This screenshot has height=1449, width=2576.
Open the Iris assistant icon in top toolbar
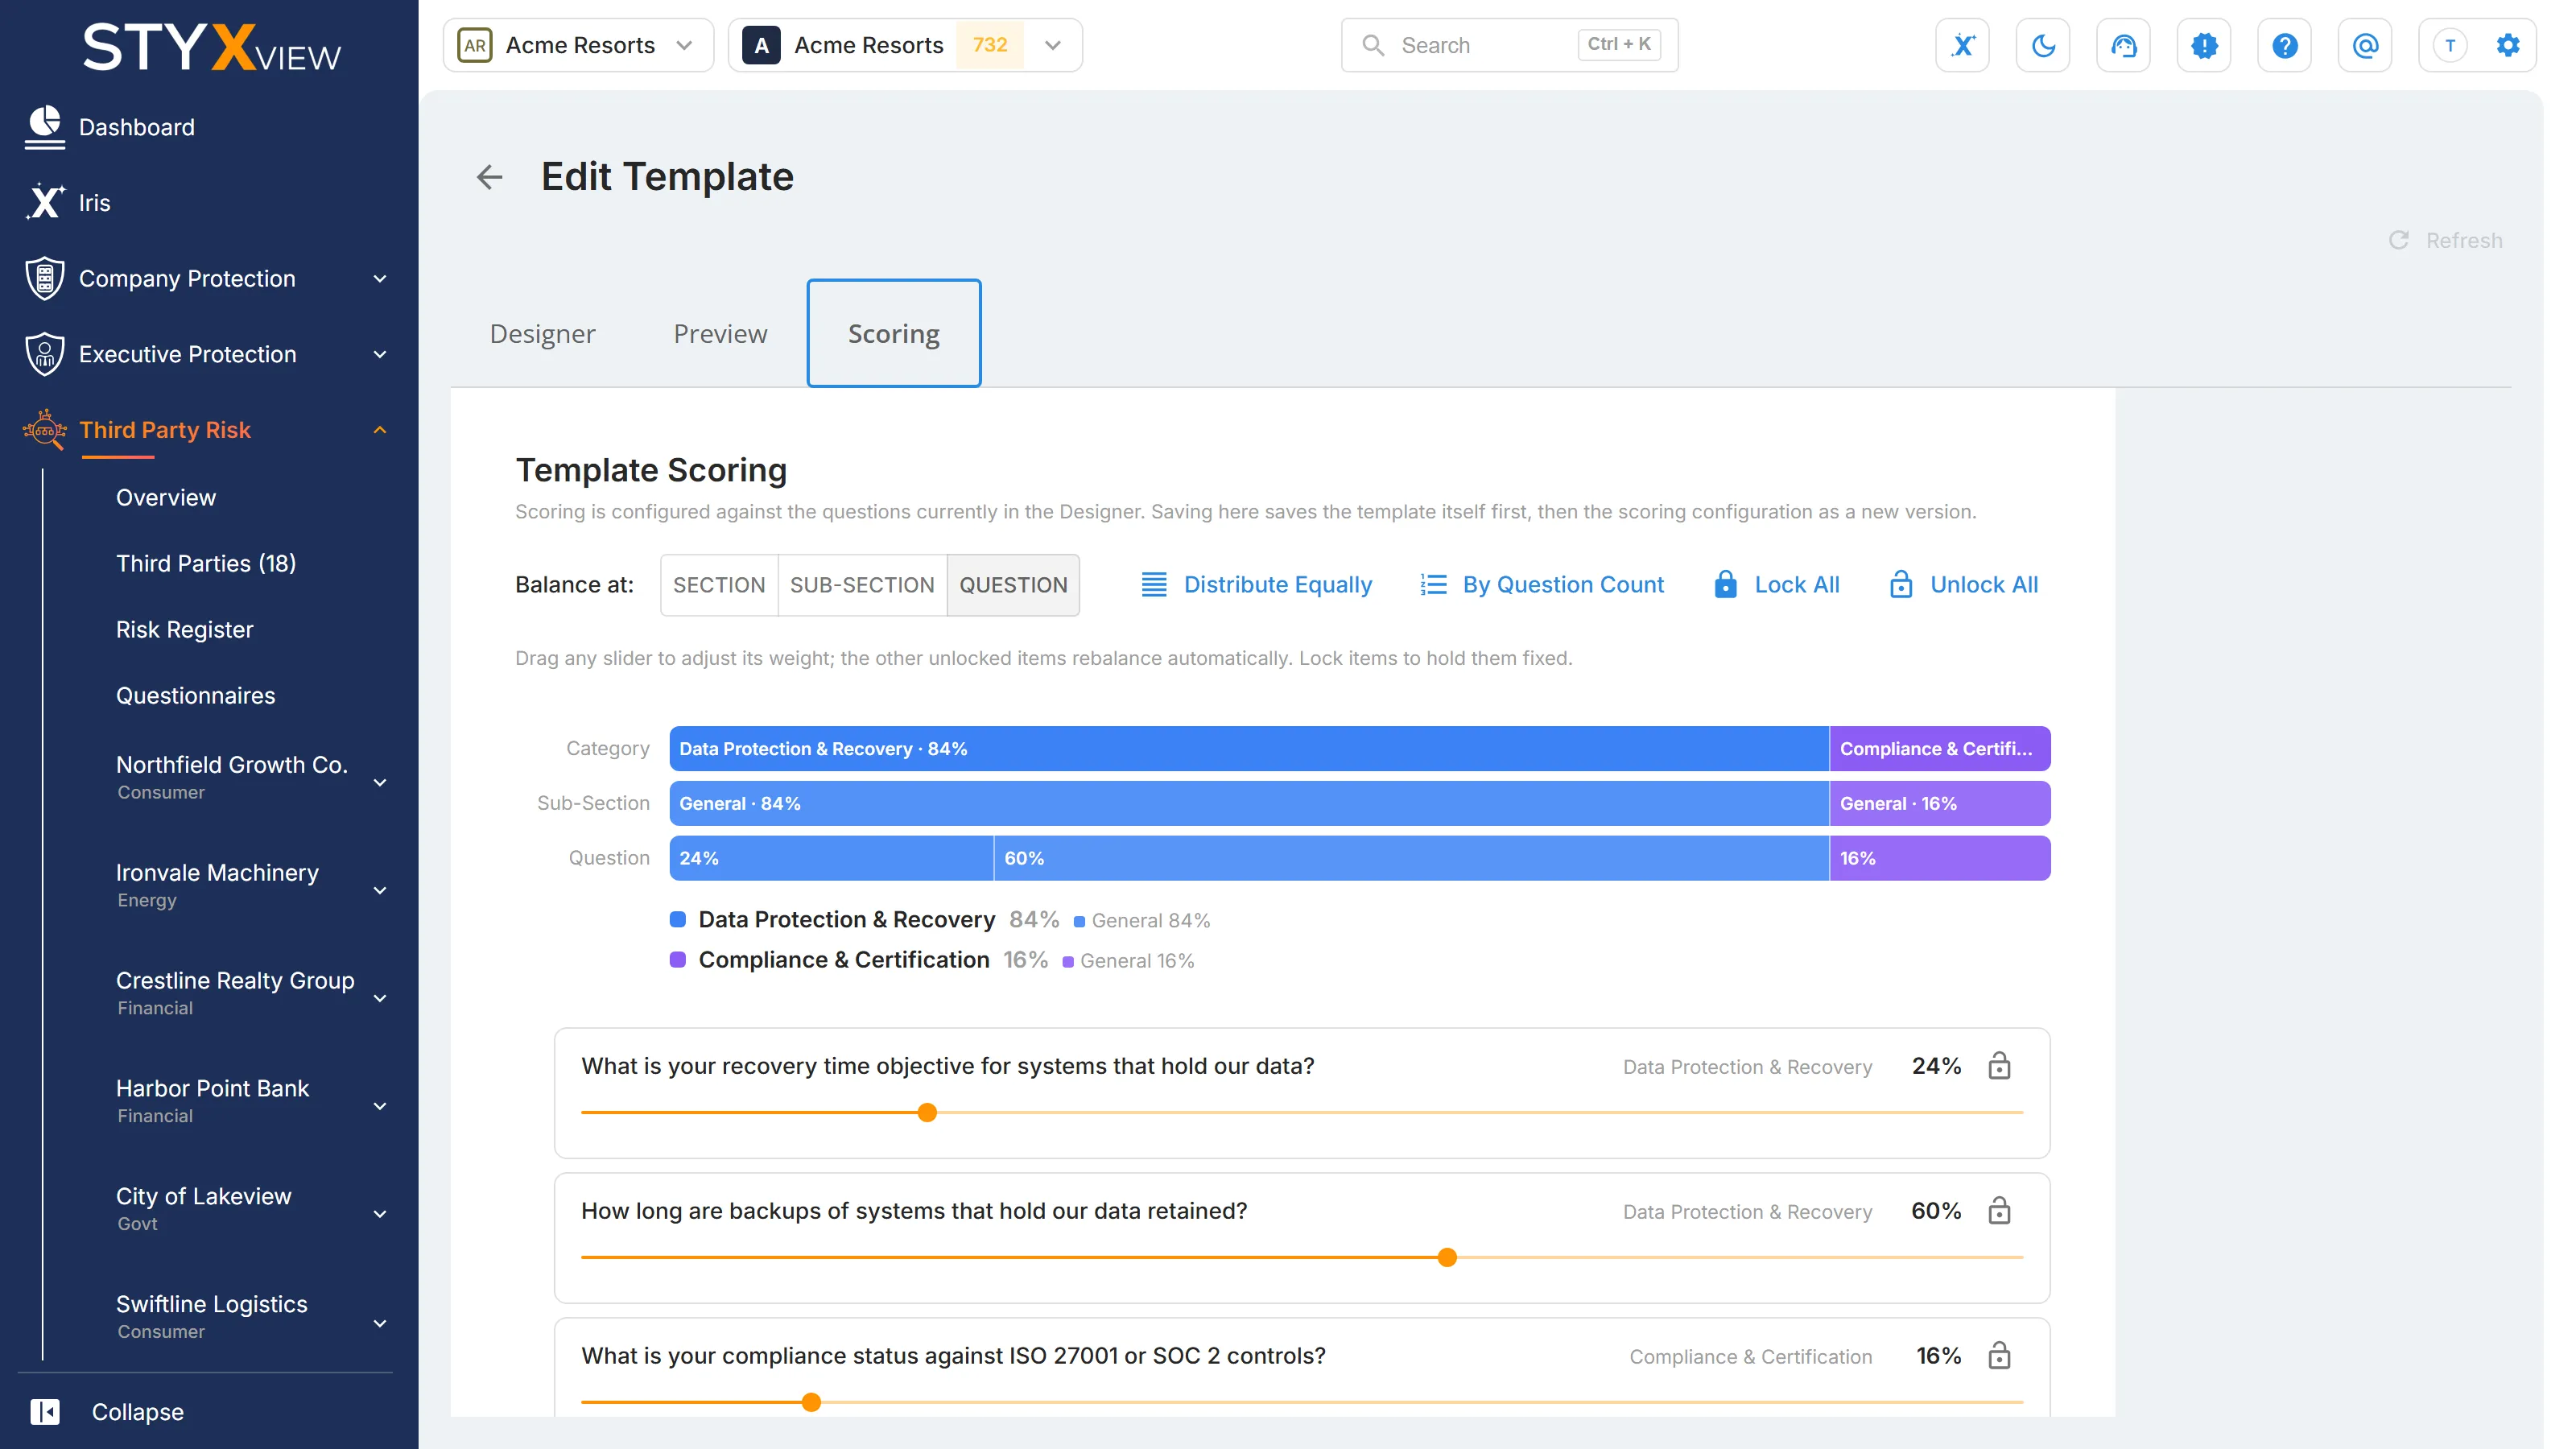[1962, 45]
